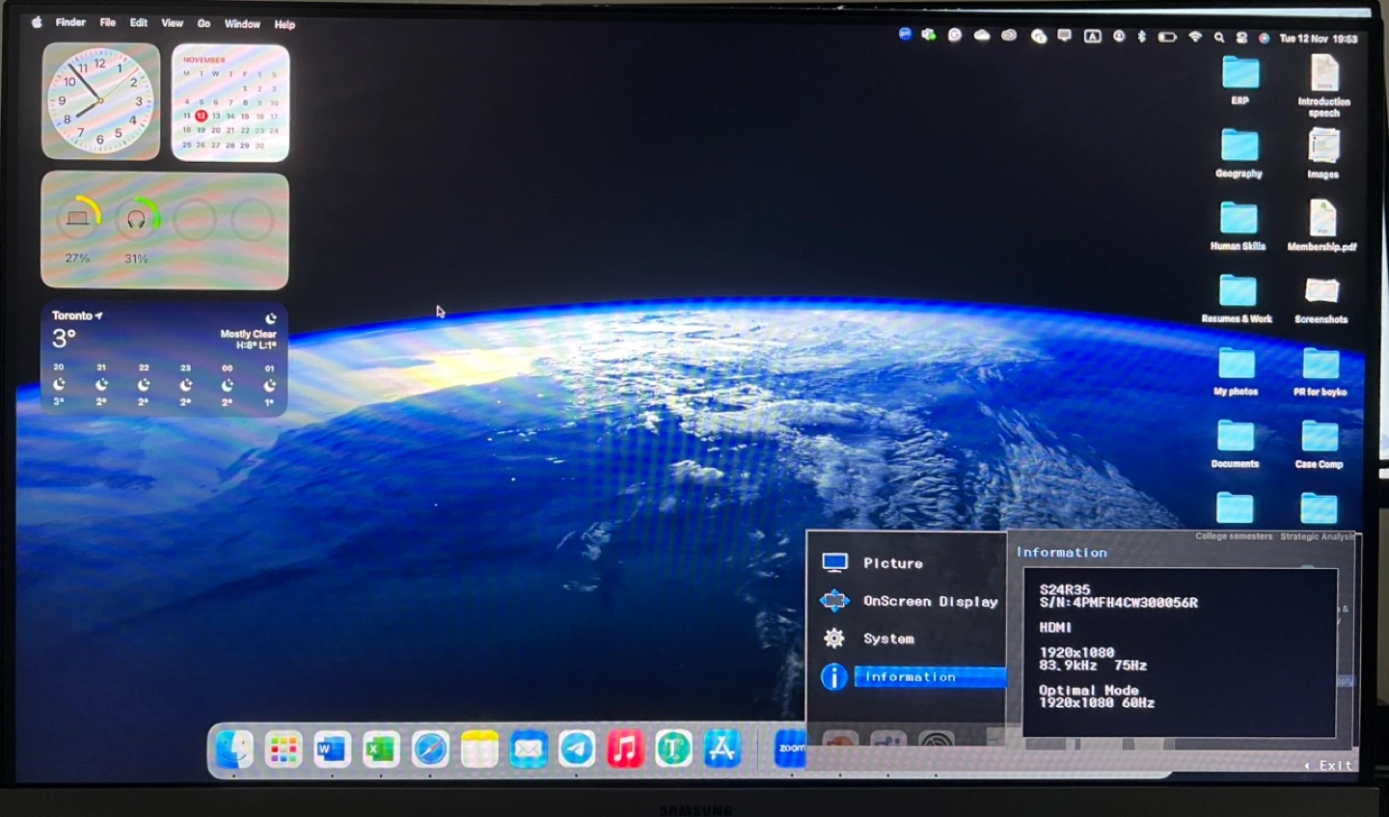Open the Finder menu in menu bar

coord(70,22)
